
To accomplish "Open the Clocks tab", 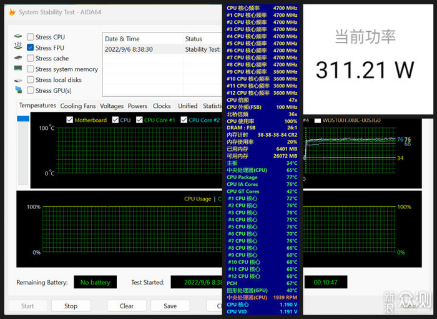I will coord(162,106).
